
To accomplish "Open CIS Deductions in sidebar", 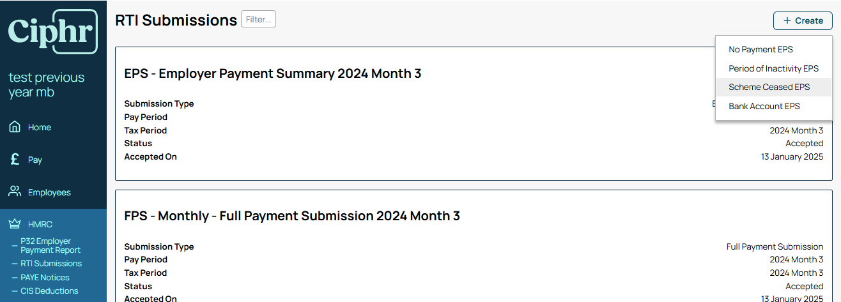I will tap(49, 291).
